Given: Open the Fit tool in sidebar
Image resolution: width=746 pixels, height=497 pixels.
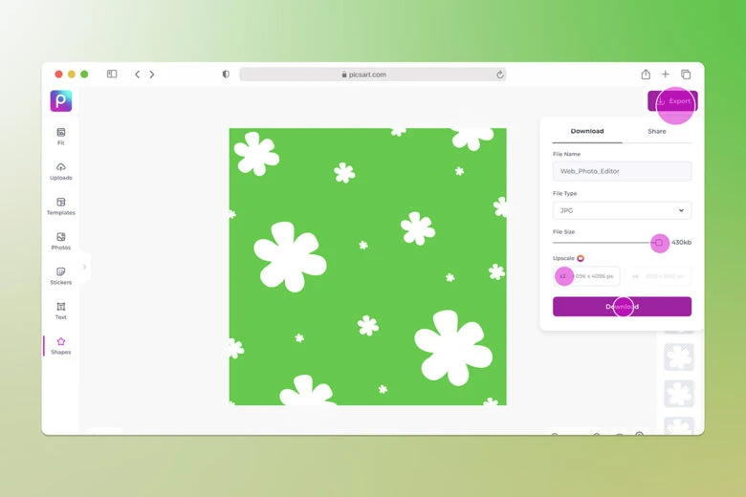Looking at the screenshot, I should pos(61,136).
